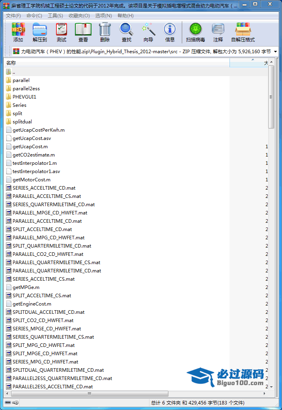This screenshot has width=282, height=410.
Task: Select SPLITDUAL_QUARTERMILETIME_CD.mat file
Action: click(58, 370)
